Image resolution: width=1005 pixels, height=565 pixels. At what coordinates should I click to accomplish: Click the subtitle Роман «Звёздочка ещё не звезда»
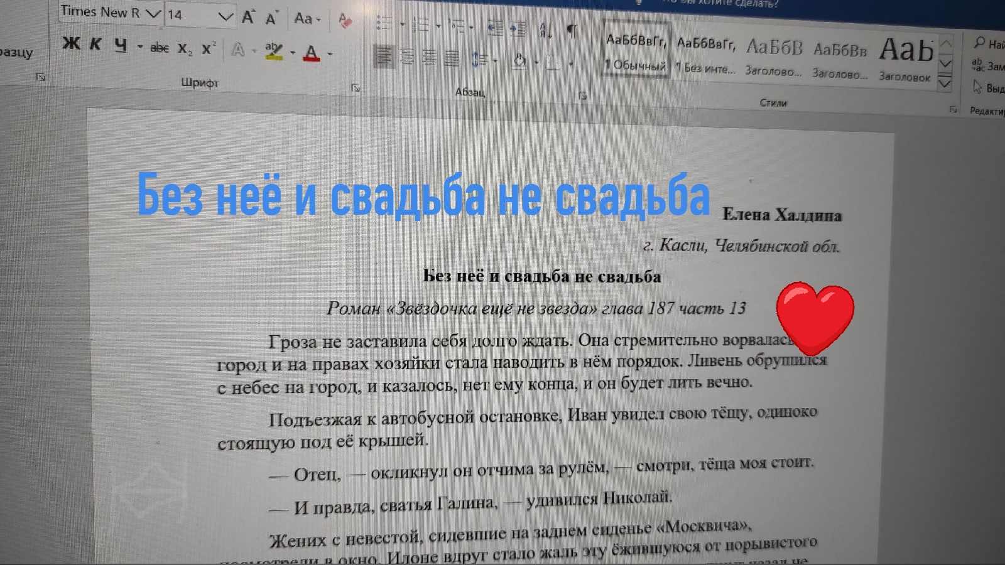coord(536,308)
